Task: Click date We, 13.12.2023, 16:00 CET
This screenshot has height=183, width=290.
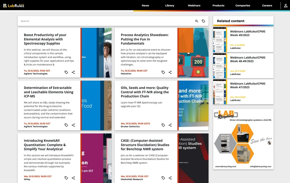Action: (38, 176)
